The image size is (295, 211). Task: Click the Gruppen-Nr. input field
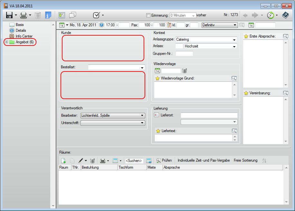184,54
